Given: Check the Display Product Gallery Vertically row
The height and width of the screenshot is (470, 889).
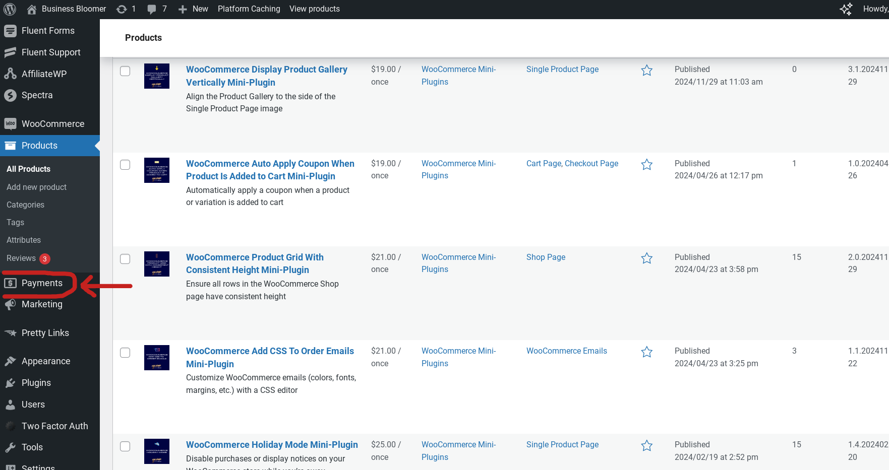Looking at the screenshot, I should [125, 71].
